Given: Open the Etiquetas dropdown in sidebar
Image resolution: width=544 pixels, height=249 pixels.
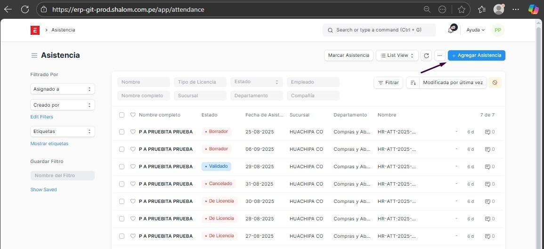Looking at the screenshot, I should 62,132.
